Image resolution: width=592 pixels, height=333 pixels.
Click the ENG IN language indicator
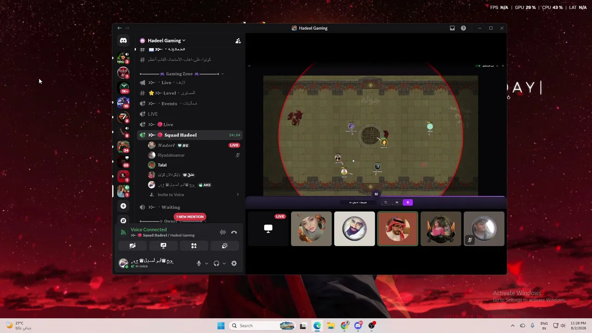544,326
